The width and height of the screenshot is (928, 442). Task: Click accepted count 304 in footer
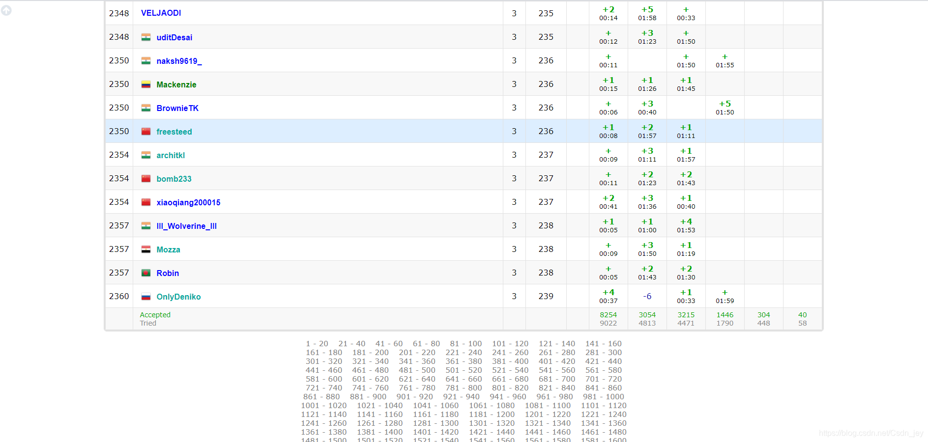point(763,315)
